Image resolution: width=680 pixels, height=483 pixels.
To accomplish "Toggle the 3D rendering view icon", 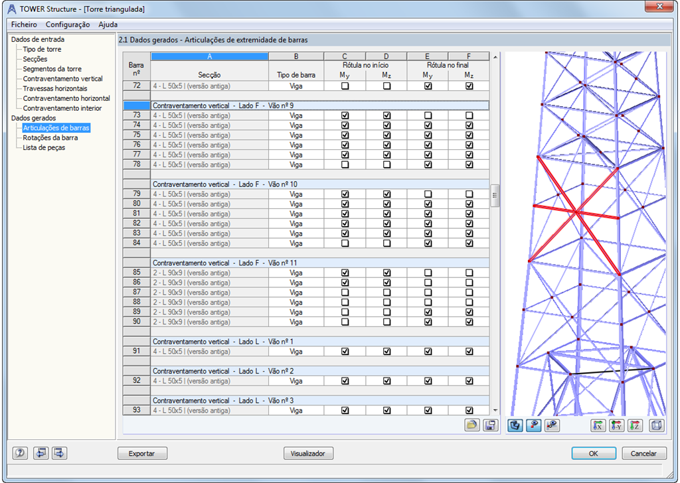I will (515, 425).
